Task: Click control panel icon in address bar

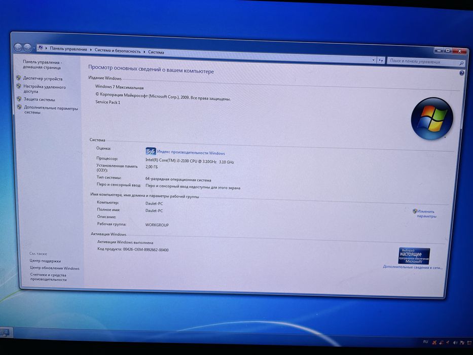Action: (41, 48)
